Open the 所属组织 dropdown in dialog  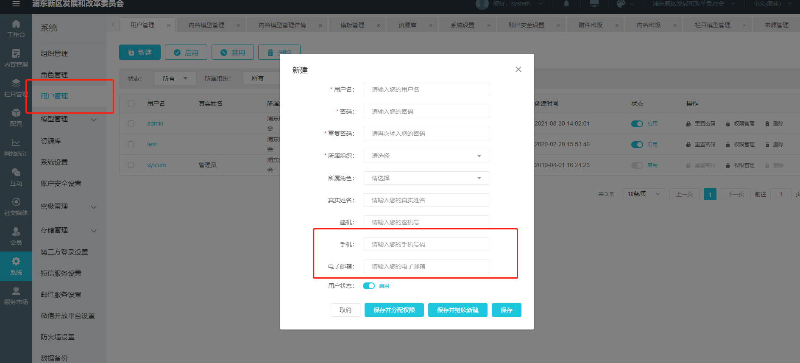click(426, 156)
